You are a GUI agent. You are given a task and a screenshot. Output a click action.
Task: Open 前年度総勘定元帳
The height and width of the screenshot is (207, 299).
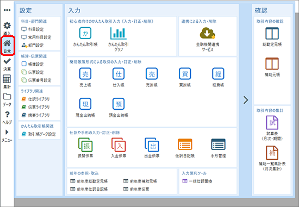[x=89, y=181]
